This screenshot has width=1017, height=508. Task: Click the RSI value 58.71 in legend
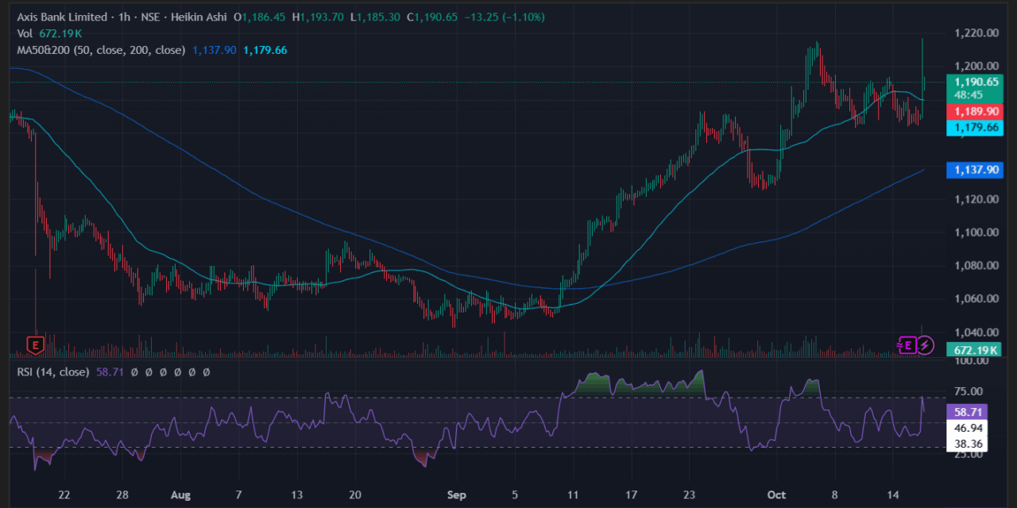click(x=110, y=371)
